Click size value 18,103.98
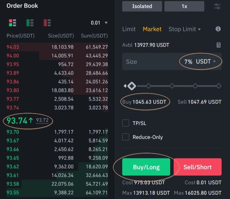This screenshot has width=230, height=199. click(x=63, y=47)
